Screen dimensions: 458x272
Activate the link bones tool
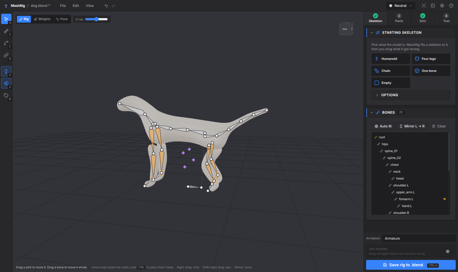pos(6,55)
